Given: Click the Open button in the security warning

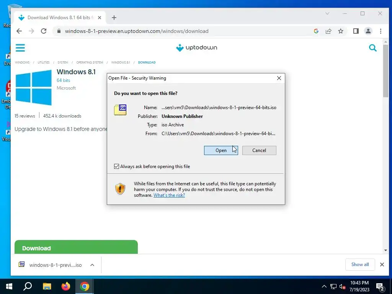Looking at the screenshot, I should (x=221, y=150).
